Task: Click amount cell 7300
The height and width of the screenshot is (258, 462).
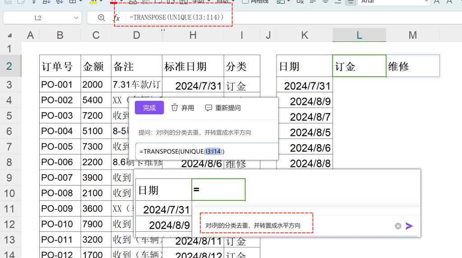Action: (96, 146)
